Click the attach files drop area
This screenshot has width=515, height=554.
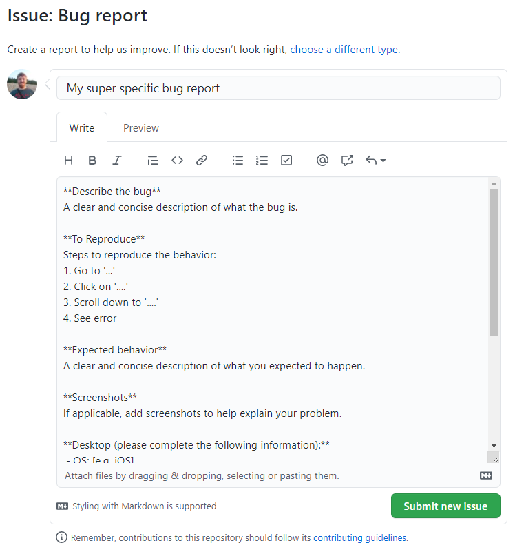click(278, 476)
